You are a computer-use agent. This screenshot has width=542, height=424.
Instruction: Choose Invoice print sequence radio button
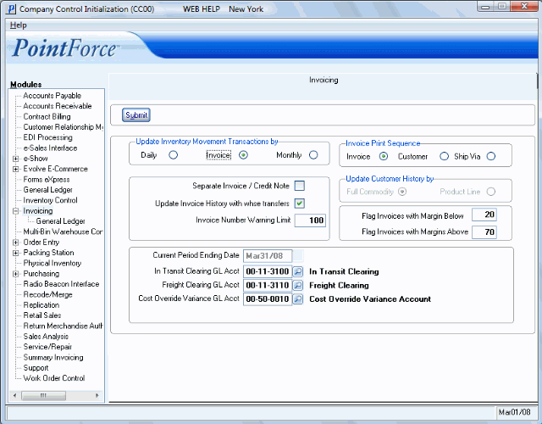tap(384, 156)
